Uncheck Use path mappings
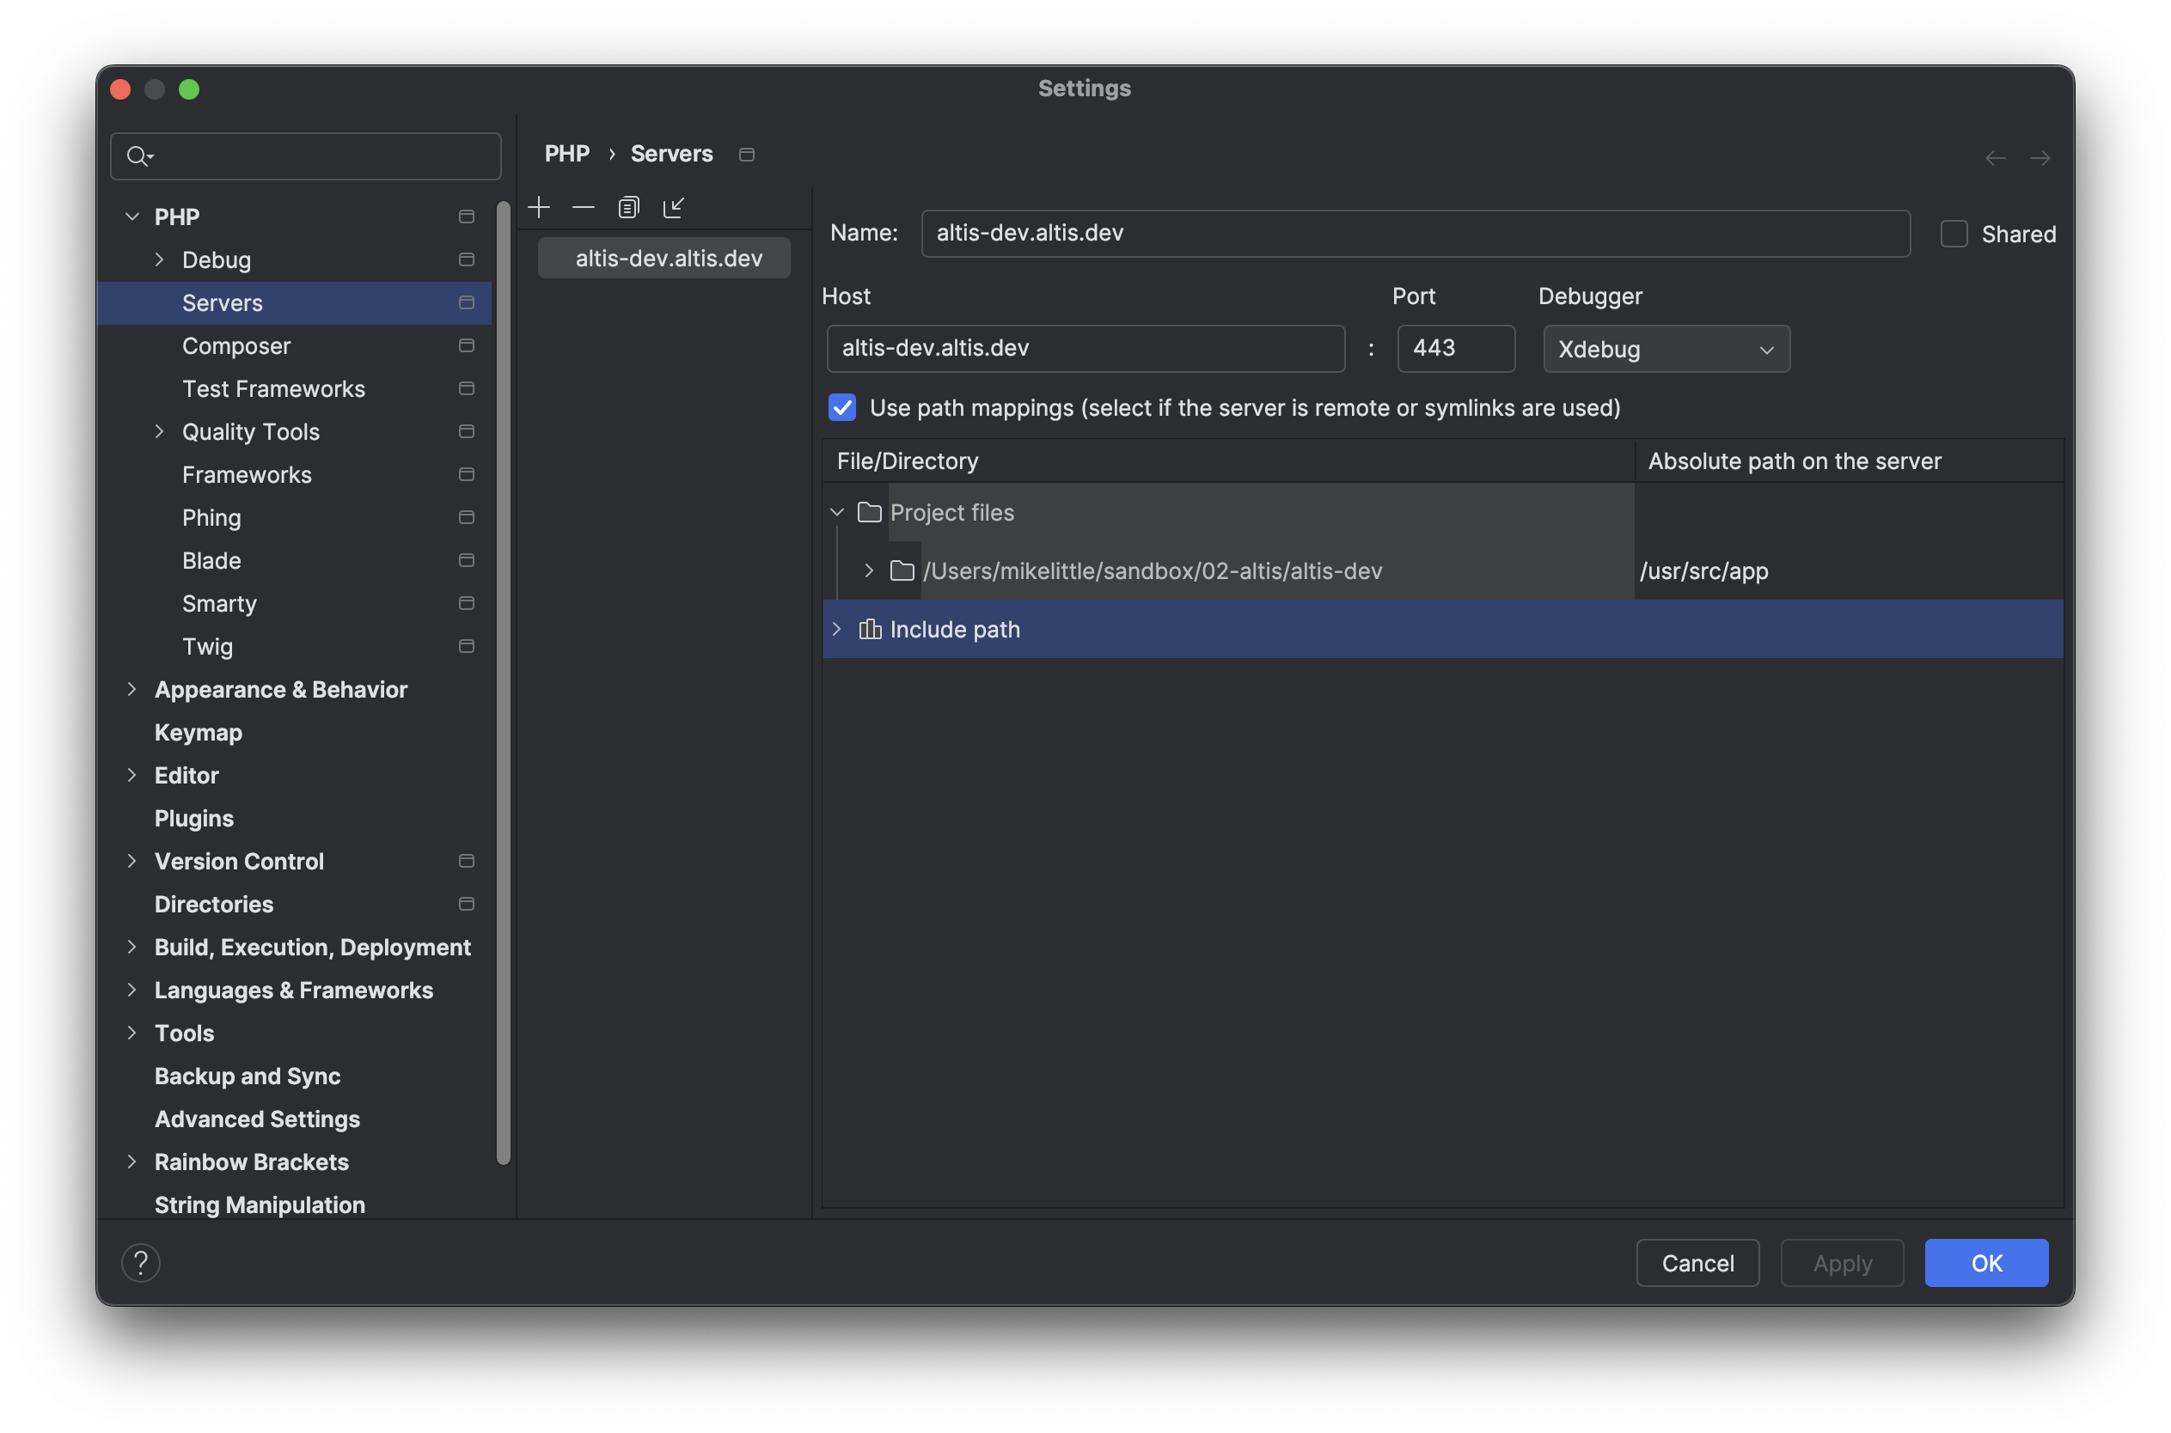Screen dimensions: 2171x1433 842,407
